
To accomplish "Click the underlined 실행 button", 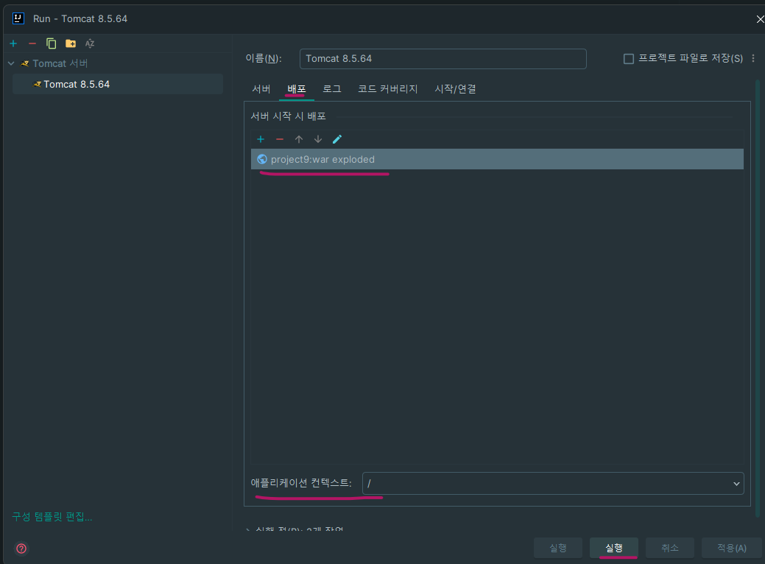I will click(614, 548).
